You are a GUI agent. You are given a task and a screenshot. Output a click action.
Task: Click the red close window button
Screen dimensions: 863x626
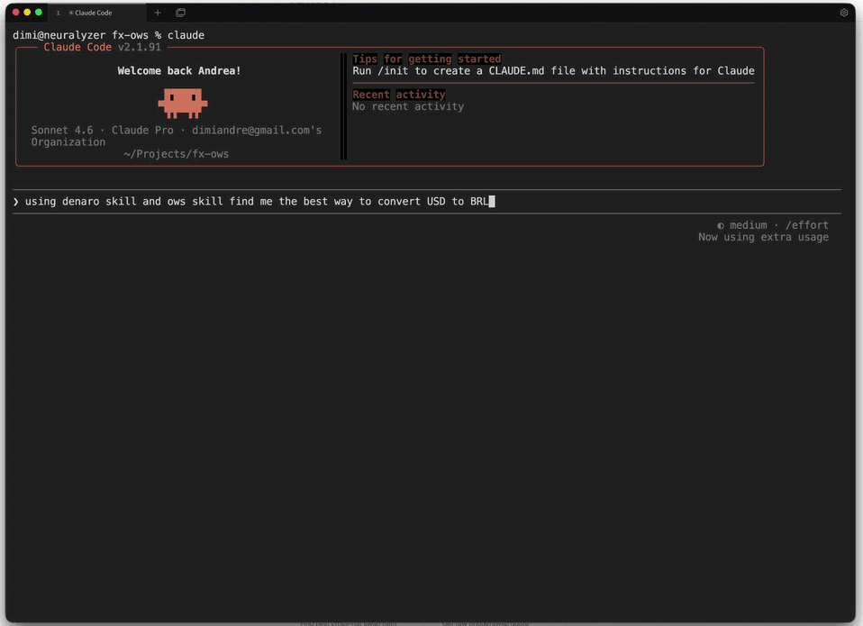point(15,12)
